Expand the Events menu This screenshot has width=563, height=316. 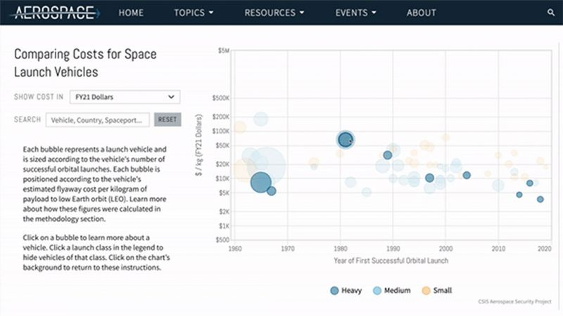click(x=355, y=13)
